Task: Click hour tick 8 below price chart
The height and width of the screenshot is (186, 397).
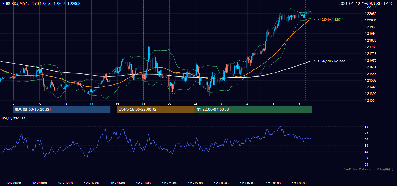Action: click(13, 103)
